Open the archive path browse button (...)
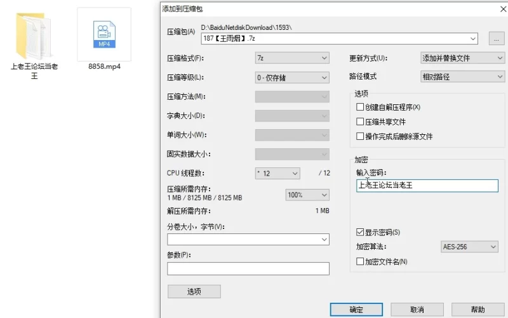This screenshot has width=508, height=318. click(x=497, y=39)
